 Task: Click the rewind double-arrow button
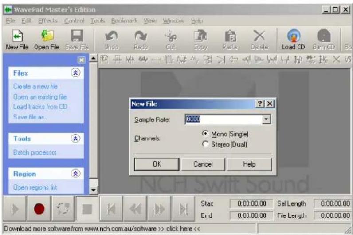point(135,209)
